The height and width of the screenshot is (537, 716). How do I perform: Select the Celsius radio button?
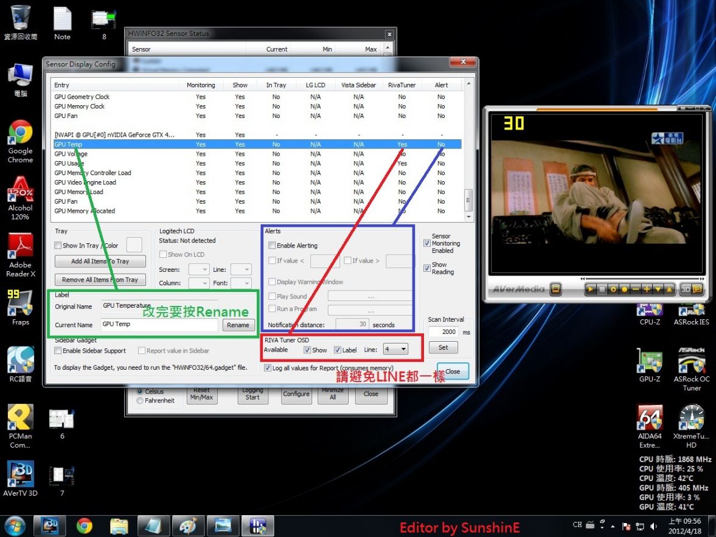click(140, 391)
